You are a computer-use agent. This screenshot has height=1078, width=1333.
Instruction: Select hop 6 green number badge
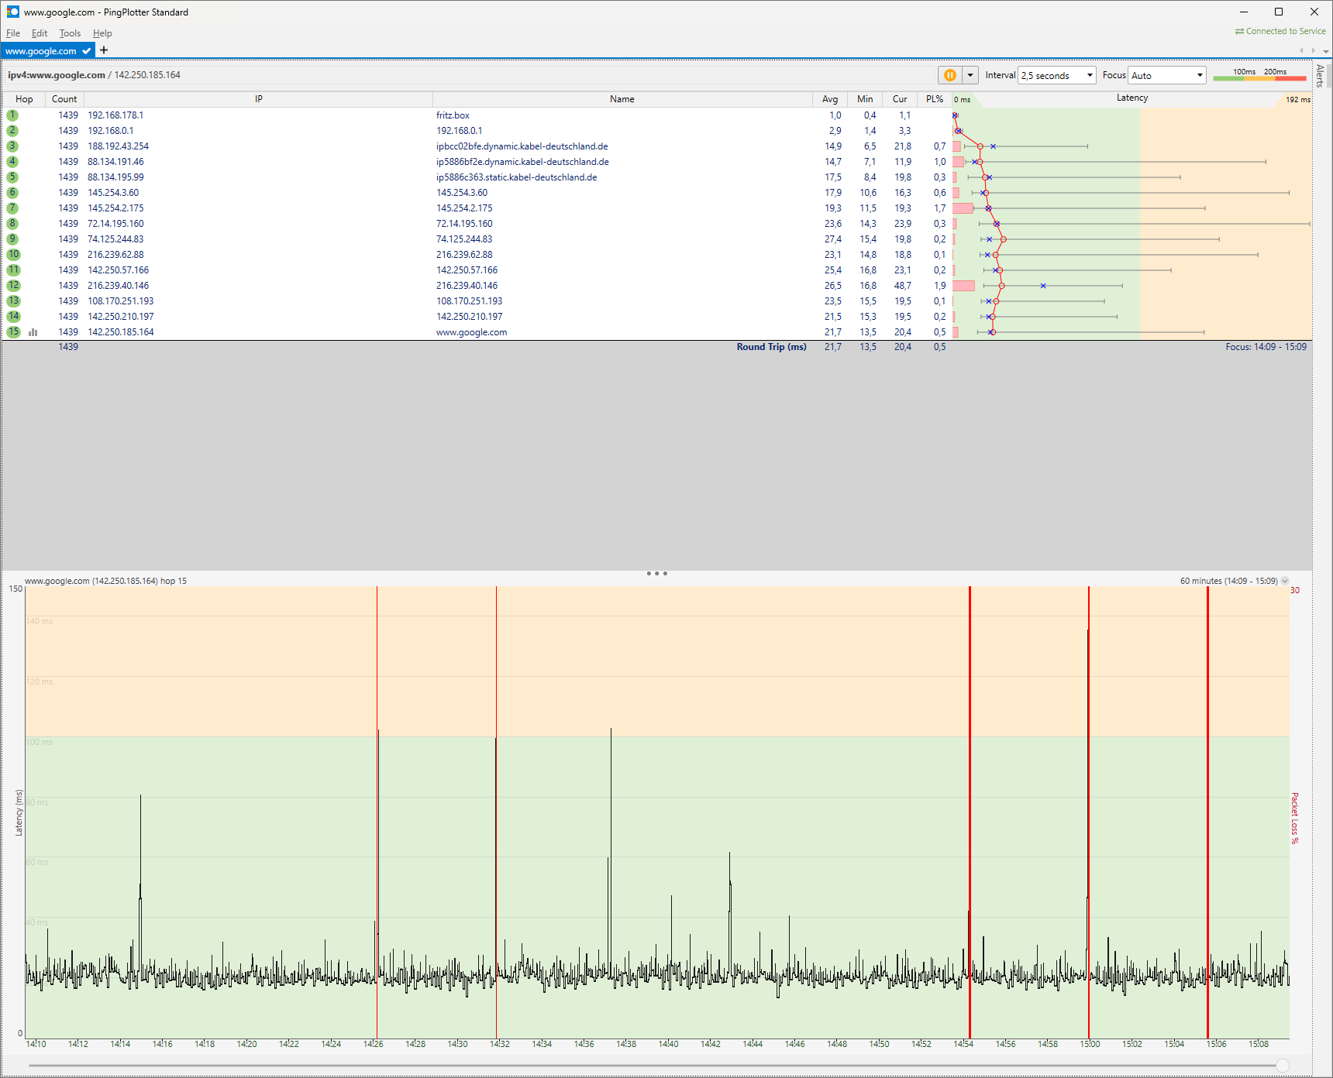(x=12, y=193)
